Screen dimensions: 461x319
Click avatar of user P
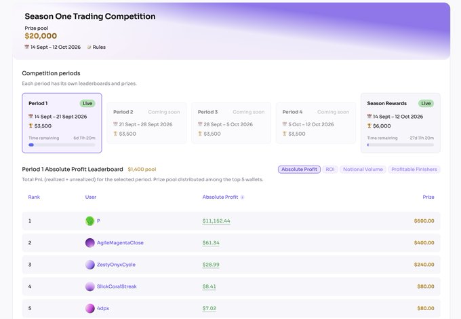[x=89, y=221]
